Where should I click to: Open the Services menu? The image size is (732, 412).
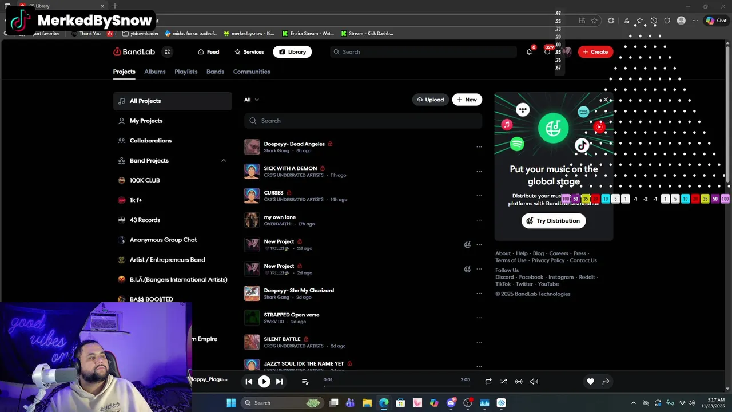[249, 51]
